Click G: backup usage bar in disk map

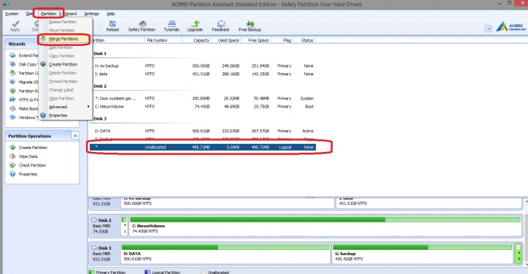click(x=422, y=248)
